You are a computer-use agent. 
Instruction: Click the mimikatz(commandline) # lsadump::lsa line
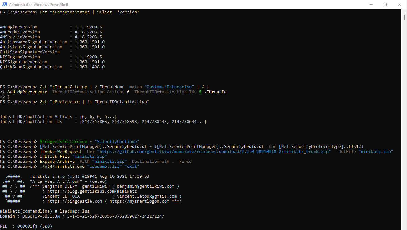coord(45,211)
